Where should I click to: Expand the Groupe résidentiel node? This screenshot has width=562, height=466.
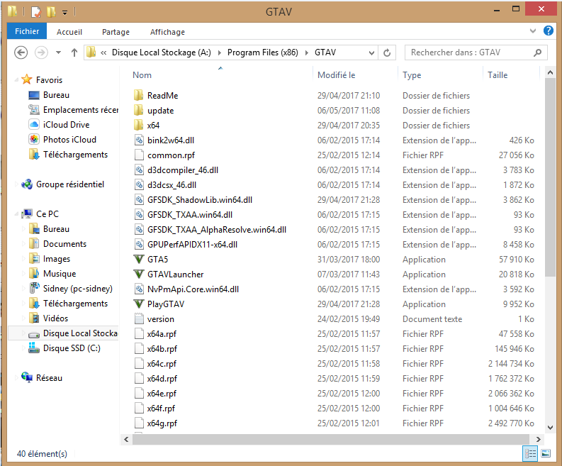(16, 184)
